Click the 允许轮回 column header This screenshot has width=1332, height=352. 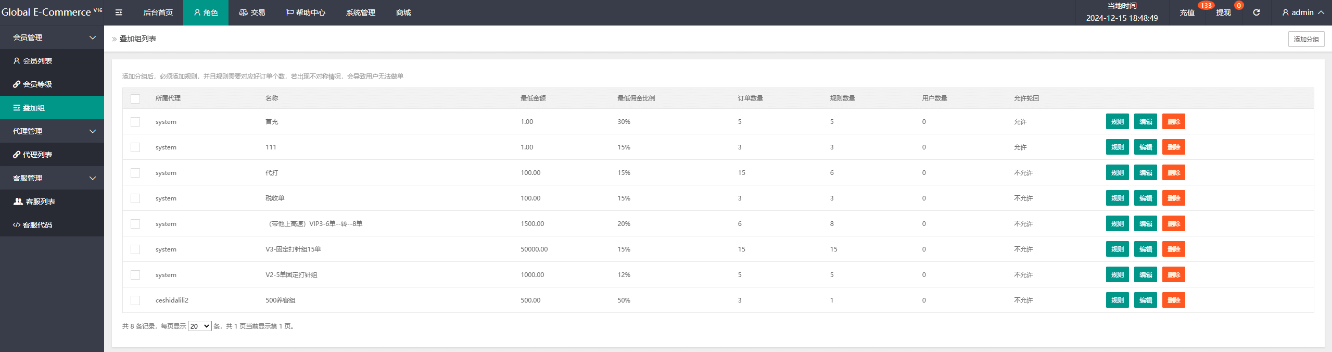coord(1026,98)
